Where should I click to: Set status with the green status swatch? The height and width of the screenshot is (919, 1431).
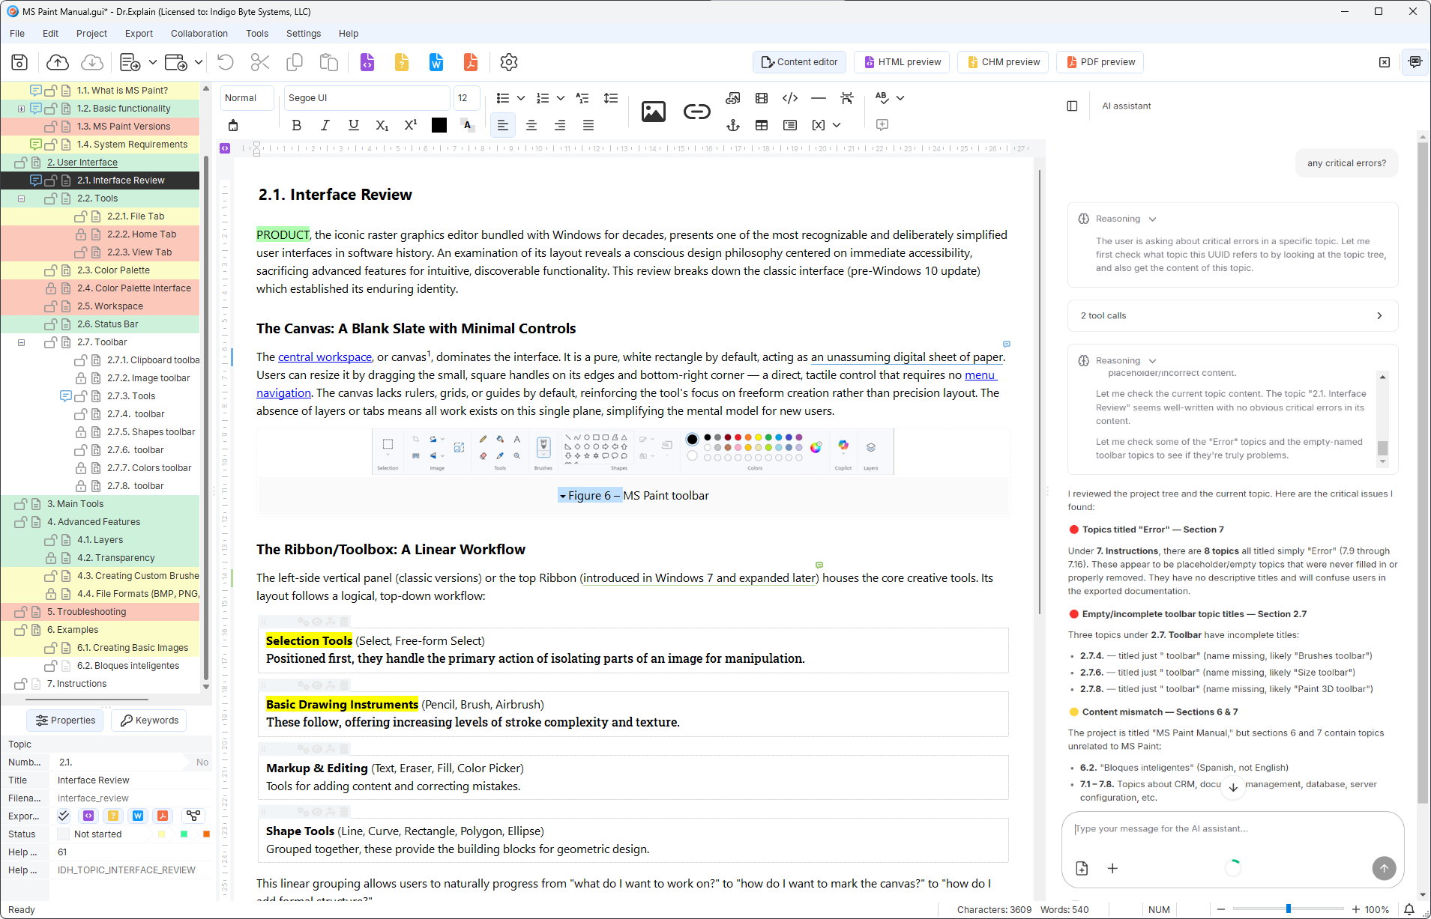(184, 834)
